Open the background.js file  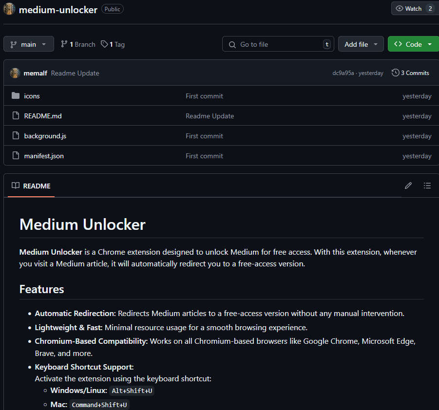tap(45, 136)
